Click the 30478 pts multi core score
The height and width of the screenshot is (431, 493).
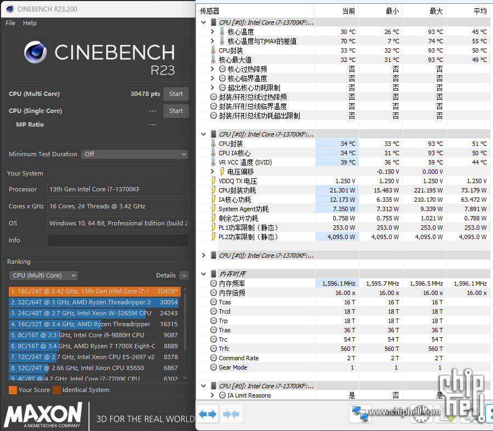145,94
